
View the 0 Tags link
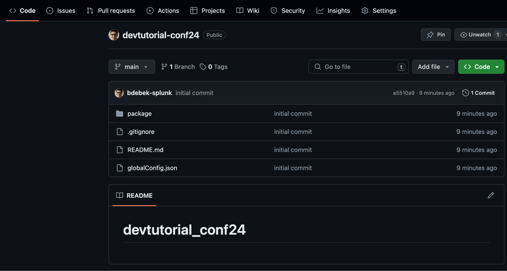[x=214, y=67]
